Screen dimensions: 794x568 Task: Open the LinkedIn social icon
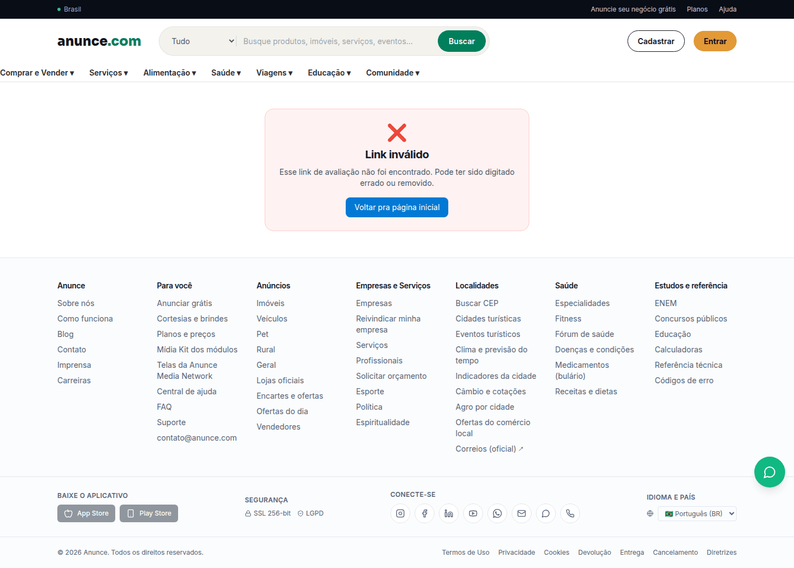[449, 513]
